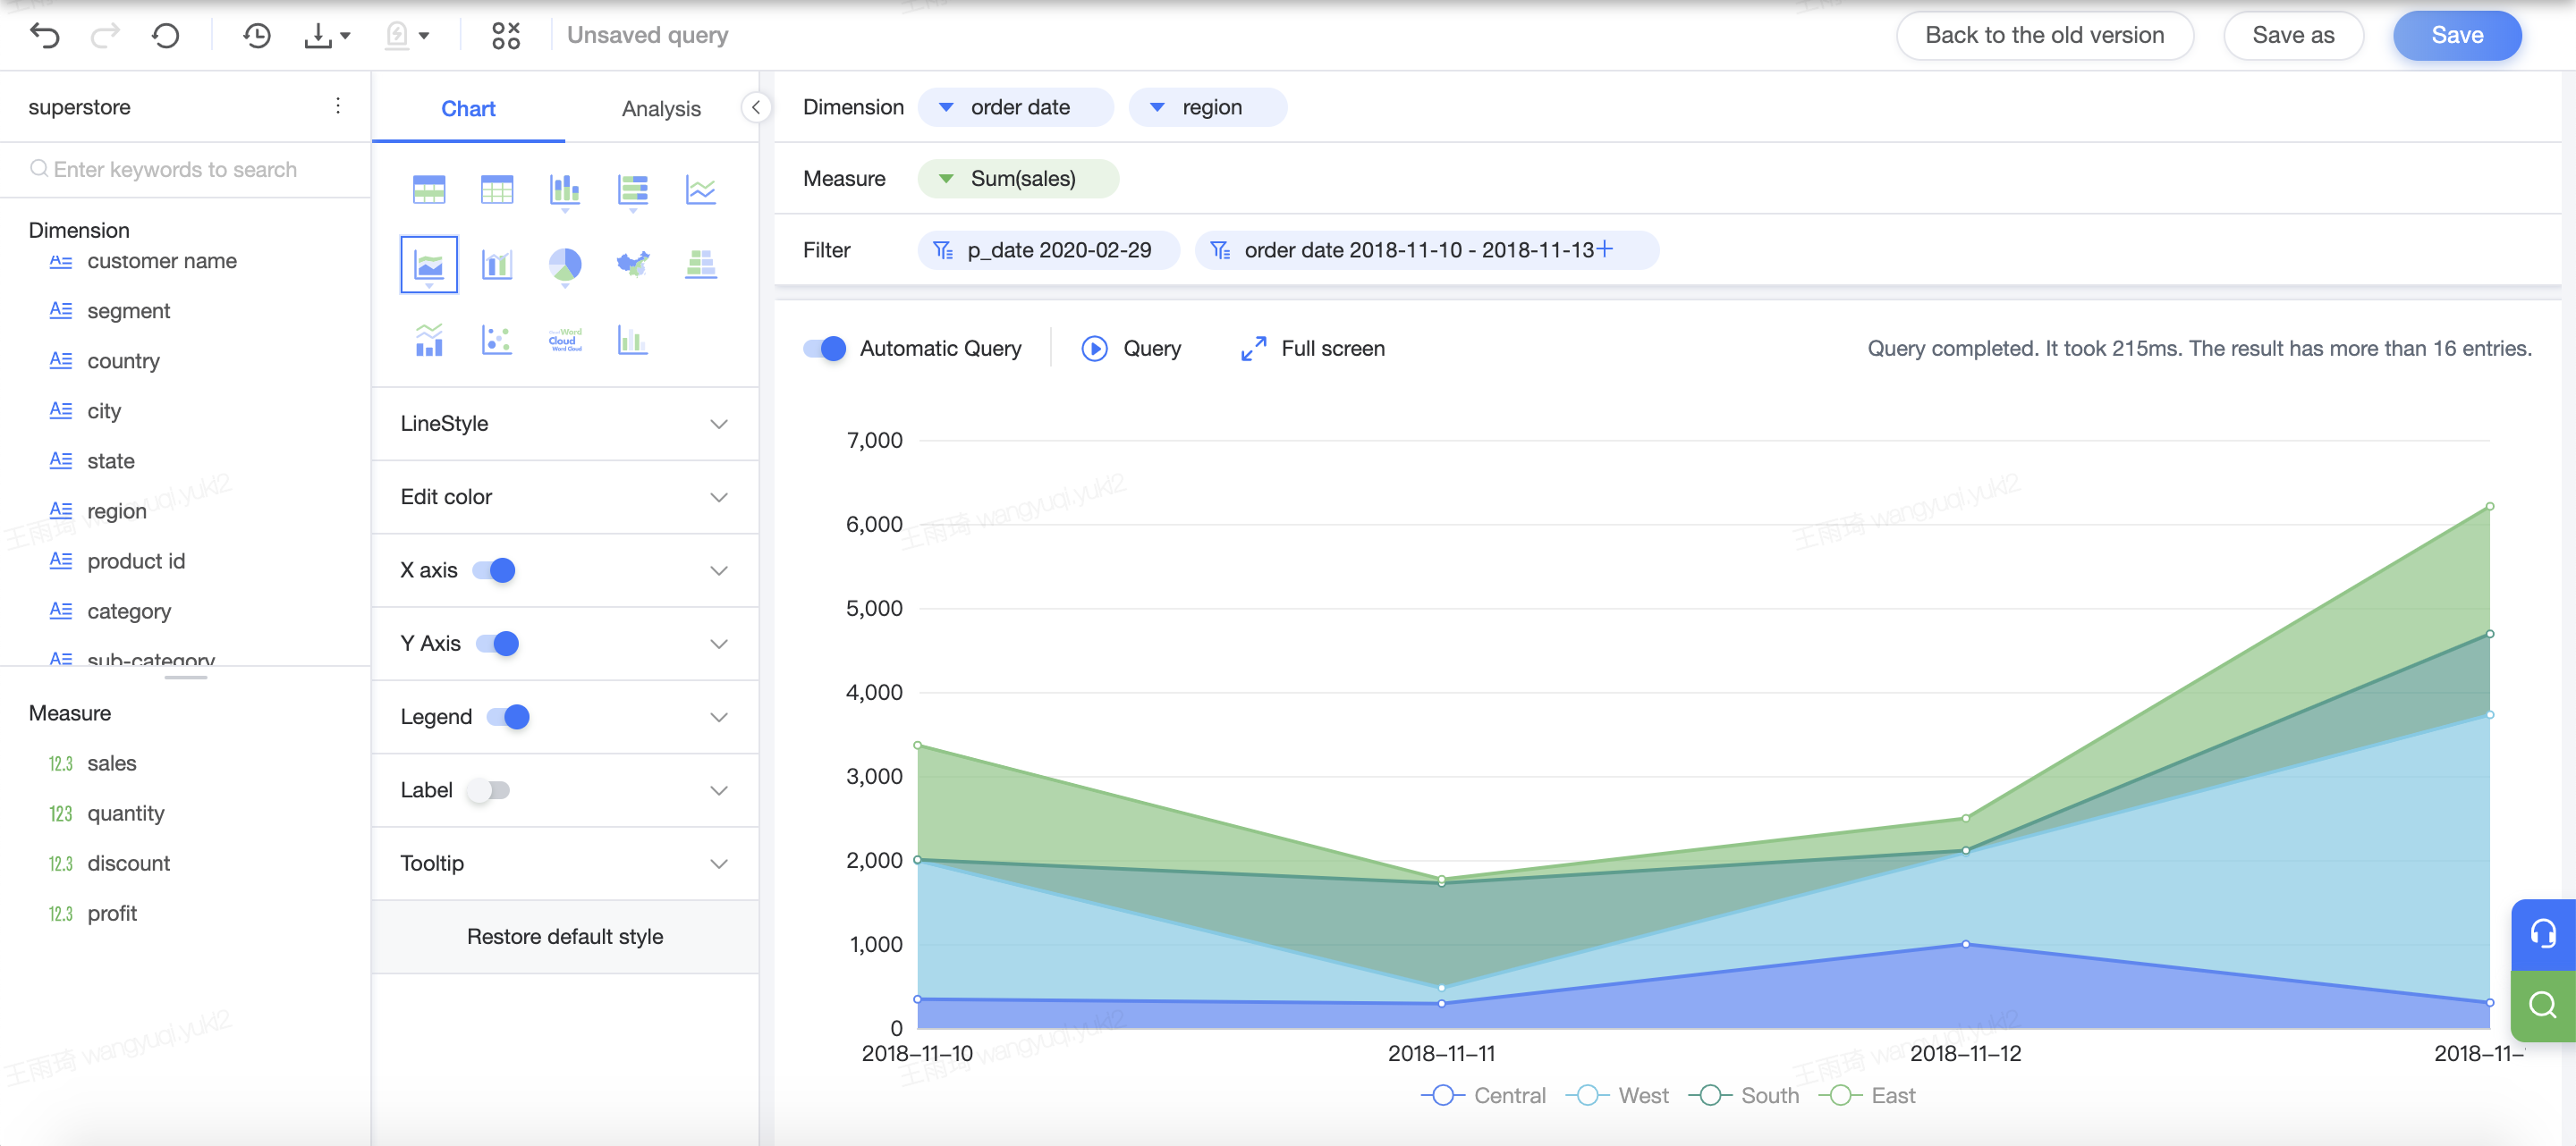The image size is (2576, 1146).
Task: Select the pivot table chart type
Action: click(429, 189)
